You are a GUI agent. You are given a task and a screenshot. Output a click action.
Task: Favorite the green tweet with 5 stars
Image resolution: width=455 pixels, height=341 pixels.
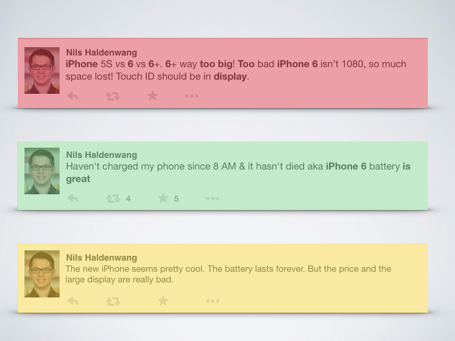click(163, 198)
